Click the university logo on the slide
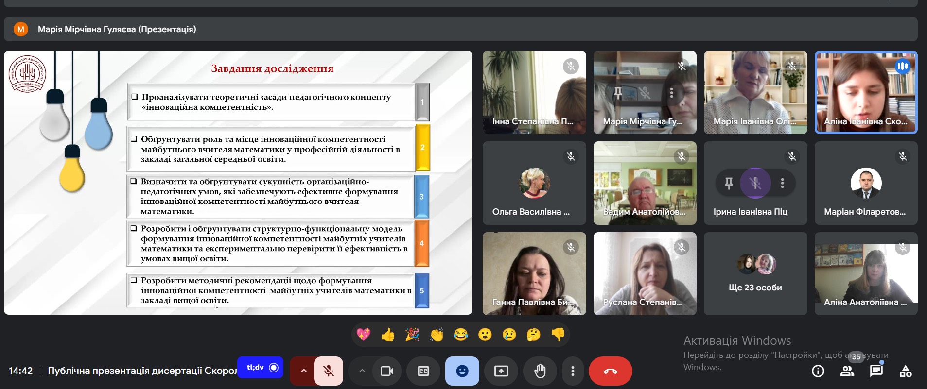The width and height of the screenshot is (927, 389). click(x=28, y=74)
